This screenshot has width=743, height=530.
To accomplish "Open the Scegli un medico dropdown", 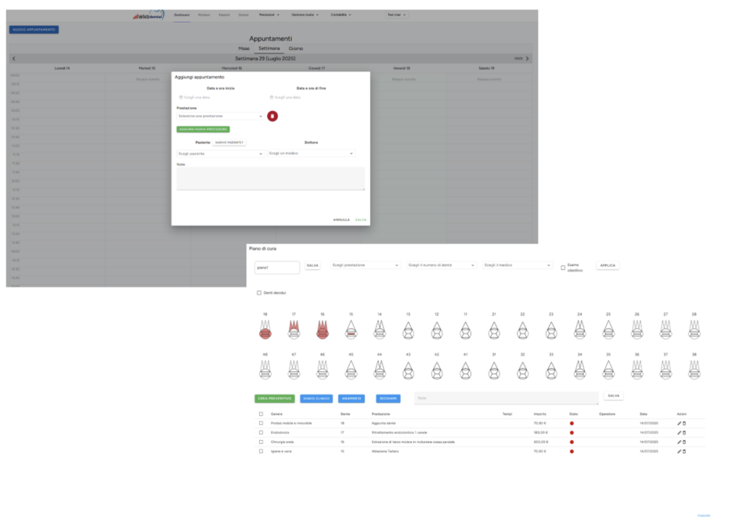I will (311, 154).
